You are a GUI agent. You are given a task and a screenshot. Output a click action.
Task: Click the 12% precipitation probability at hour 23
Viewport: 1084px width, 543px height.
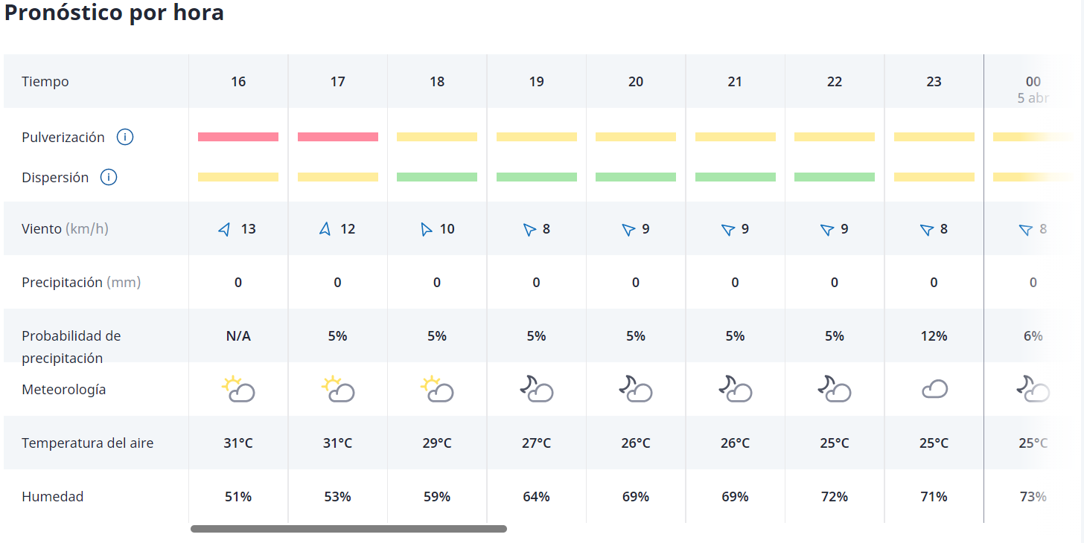(934, 336)
